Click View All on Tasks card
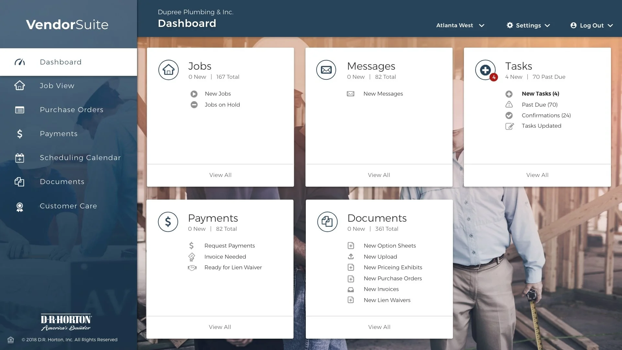Screen dimensions: 622x350 537,175
